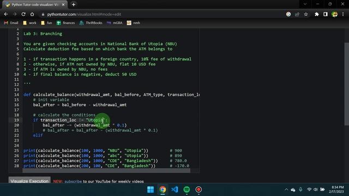349x196 pixels.
Task: Open the mGBA bookmark
Action: [x=115, y=23]
